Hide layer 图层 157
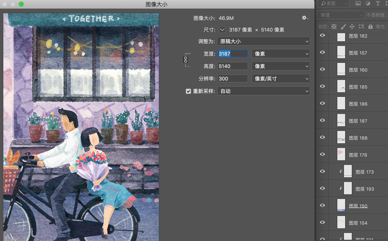Viewport: 388px width, 241px height. [x=322, y=53]
